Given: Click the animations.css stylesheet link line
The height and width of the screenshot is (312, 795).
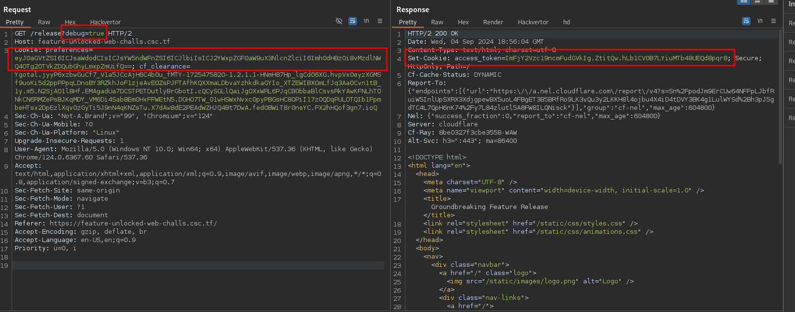Looking at the screenshot, I should click(538, 232).
